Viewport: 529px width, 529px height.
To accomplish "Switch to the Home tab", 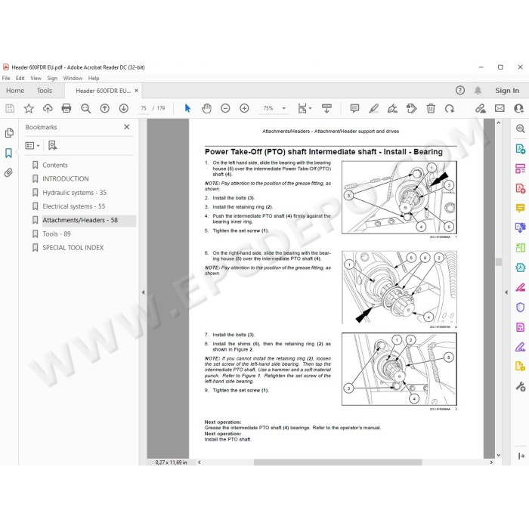I will pos(15,91).
